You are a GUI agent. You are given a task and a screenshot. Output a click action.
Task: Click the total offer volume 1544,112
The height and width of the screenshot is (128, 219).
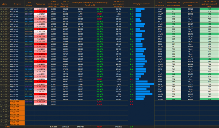pyautogui.click(x=53, y=127)
